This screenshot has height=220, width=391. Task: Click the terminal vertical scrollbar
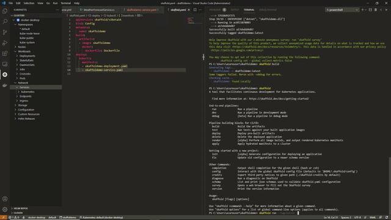[389, 186]
